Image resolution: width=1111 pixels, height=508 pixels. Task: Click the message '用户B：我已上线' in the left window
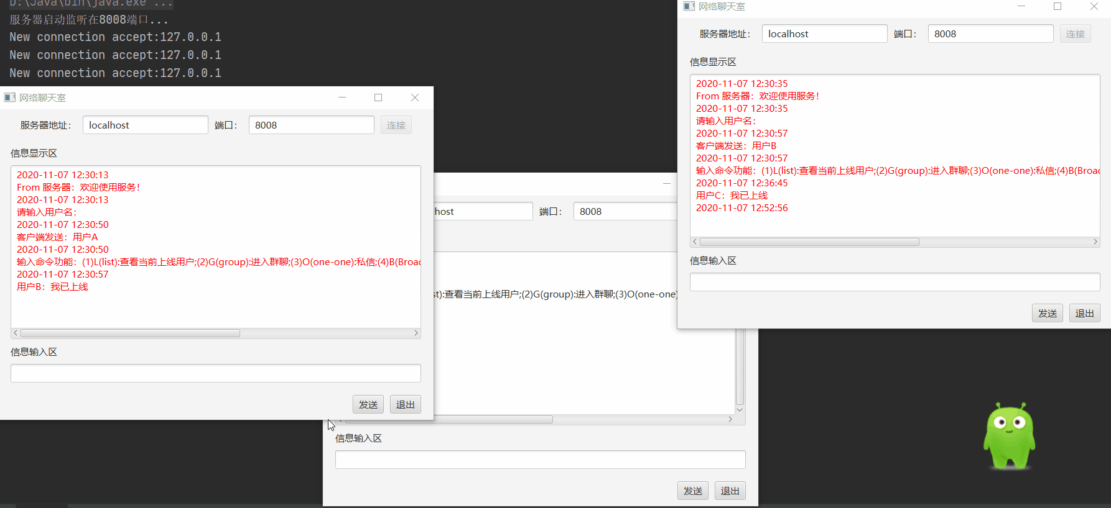(52, 287)
